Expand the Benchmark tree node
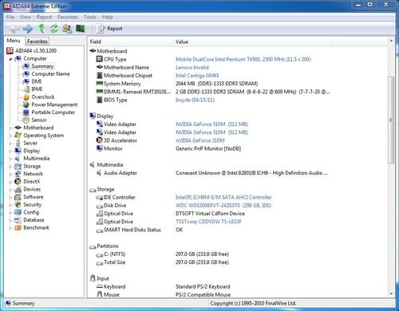 (x=10, y=228)
